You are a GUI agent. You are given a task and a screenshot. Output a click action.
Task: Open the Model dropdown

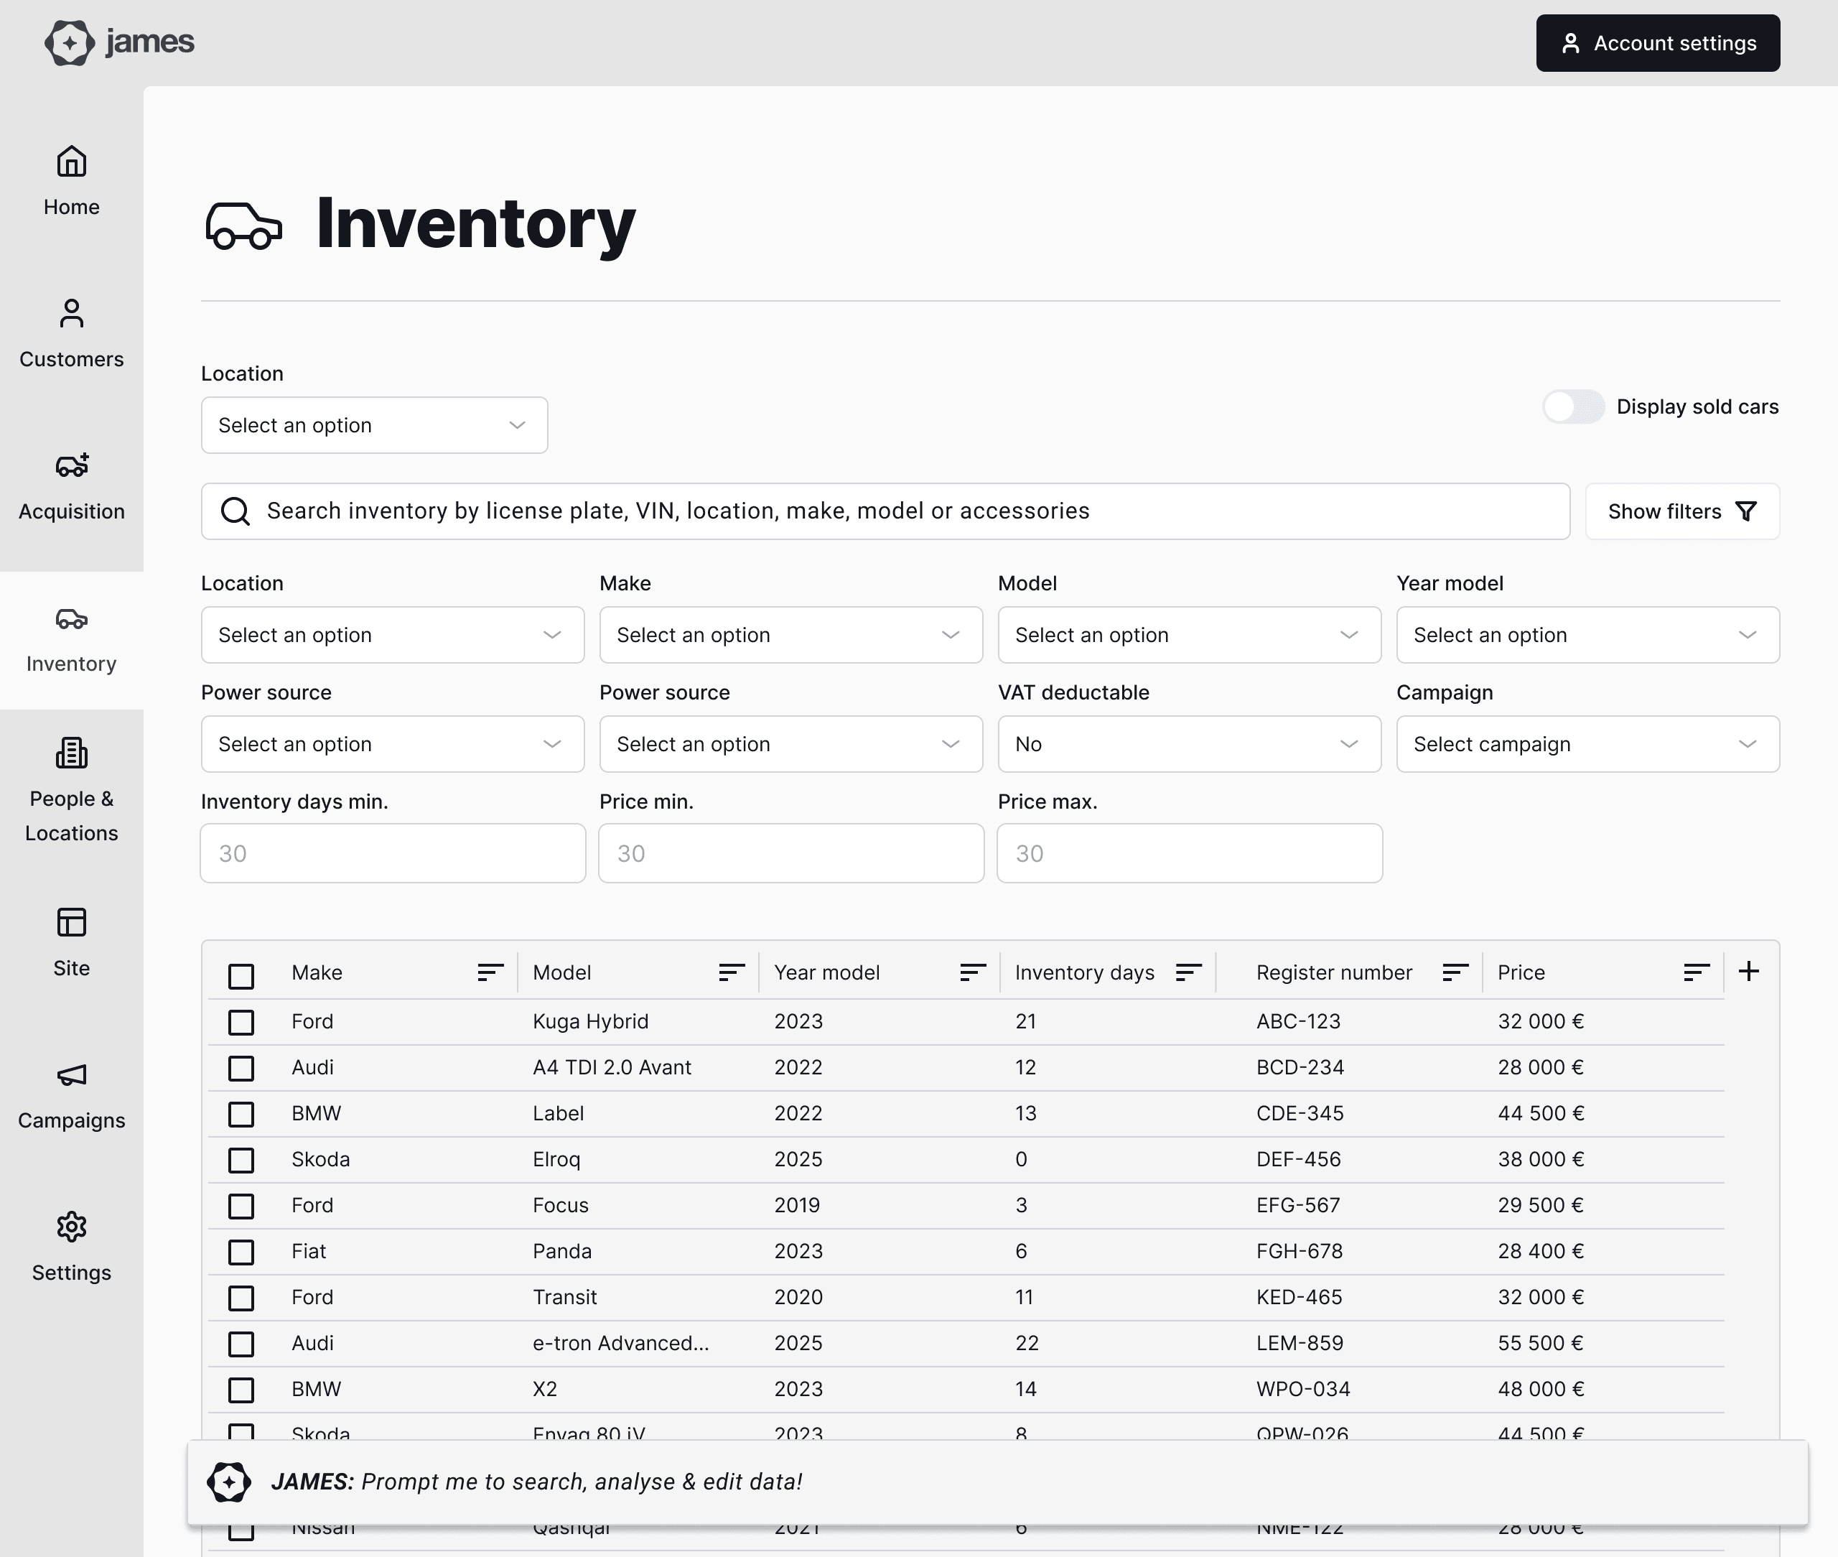point(1190,635)
